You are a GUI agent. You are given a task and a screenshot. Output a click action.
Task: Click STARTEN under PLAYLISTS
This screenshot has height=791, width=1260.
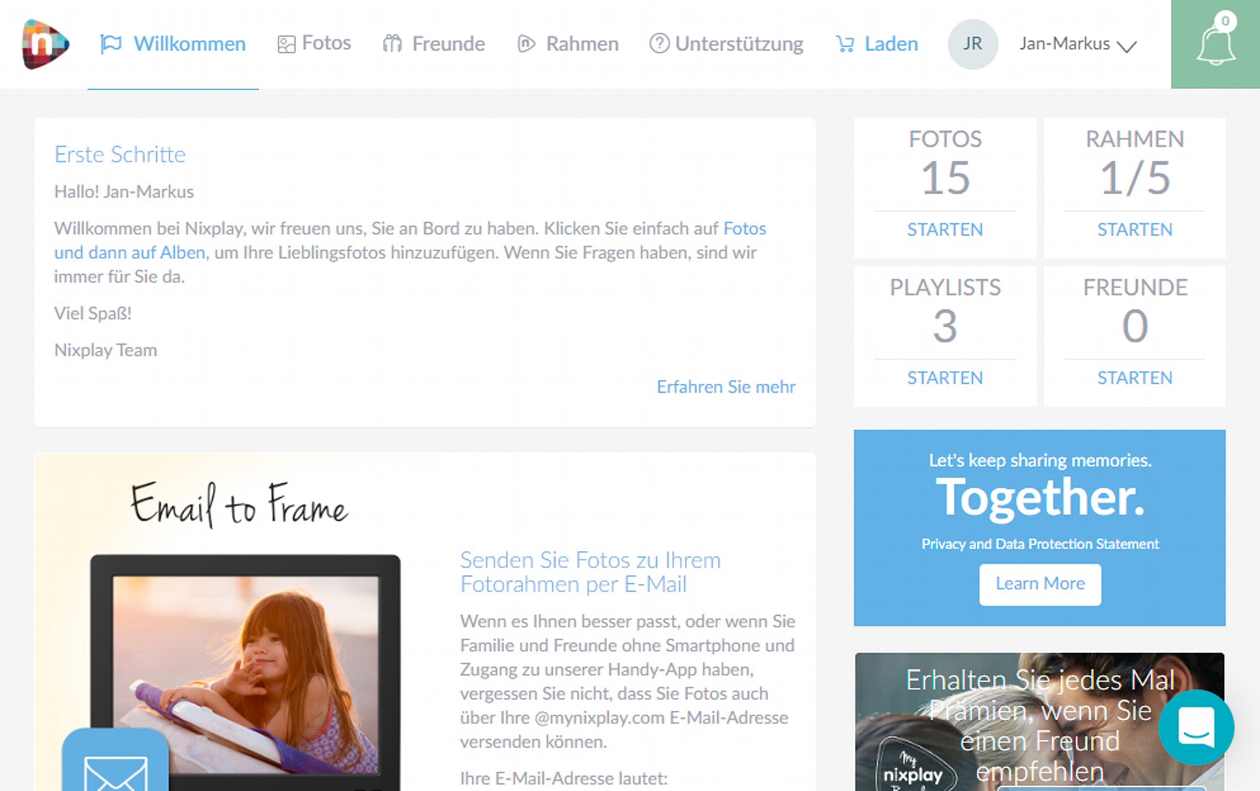point(945,378)
